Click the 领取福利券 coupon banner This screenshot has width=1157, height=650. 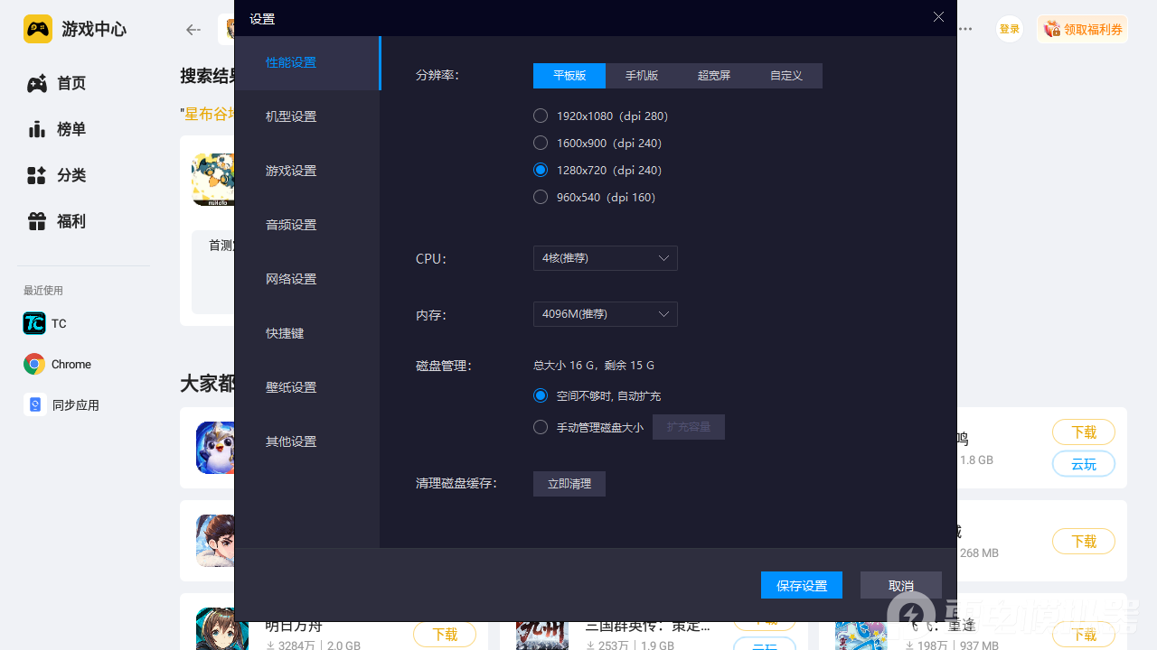click(x=1082, y=28)
